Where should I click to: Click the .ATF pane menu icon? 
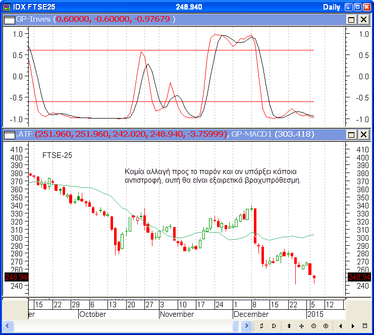(10, 135)
